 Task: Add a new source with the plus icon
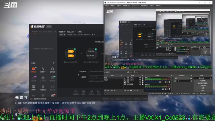pos(125,91)
